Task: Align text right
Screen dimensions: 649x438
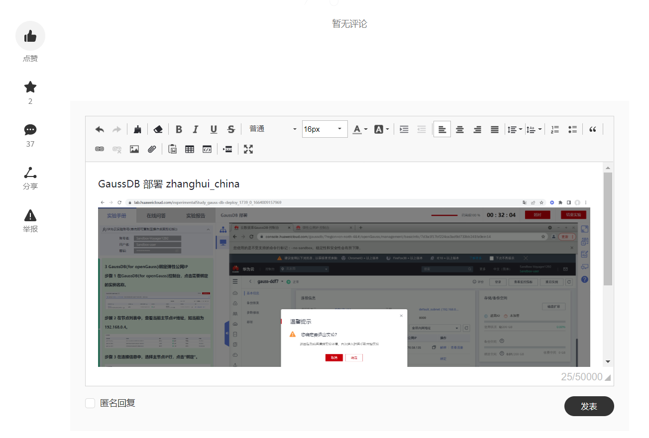Action: pos(477,129)
